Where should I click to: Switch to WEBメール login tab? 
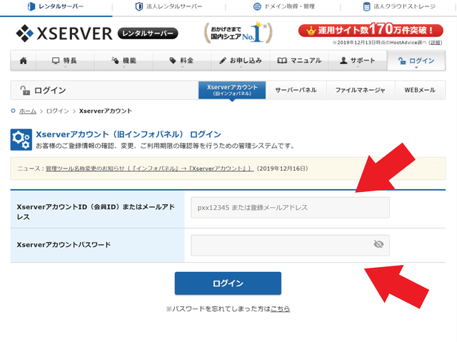tap(420, 90)
